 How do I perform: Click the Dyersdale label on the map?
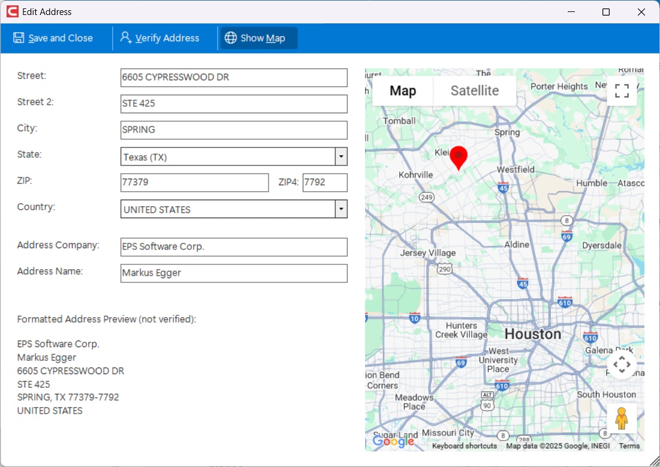coord(601,246)
